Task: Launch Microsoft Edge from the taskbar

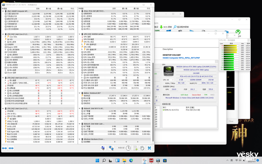Action: (x=131, y=161)
